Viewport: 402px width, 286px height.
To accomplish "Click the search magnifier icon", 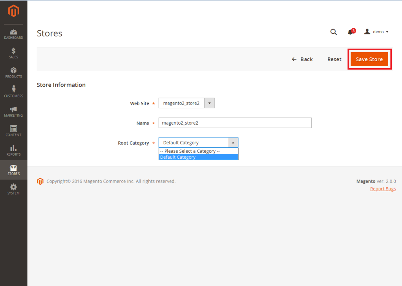I will [333, 32].
